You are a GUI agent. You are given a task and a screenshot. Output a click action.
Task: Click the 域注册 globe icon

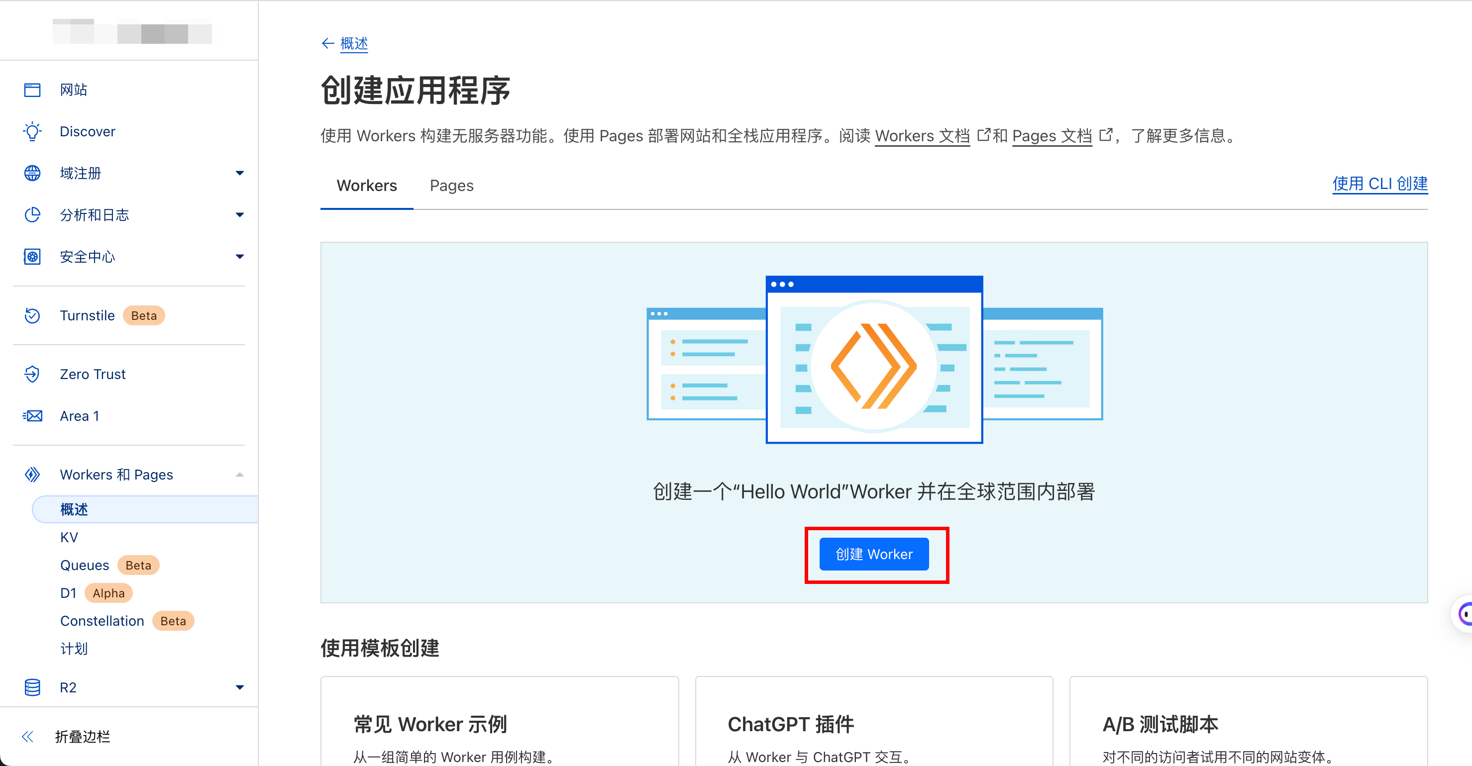coord(32,173)
